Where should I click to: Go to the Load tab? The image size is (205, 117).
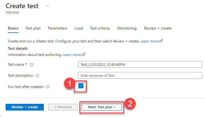[79, 28]
